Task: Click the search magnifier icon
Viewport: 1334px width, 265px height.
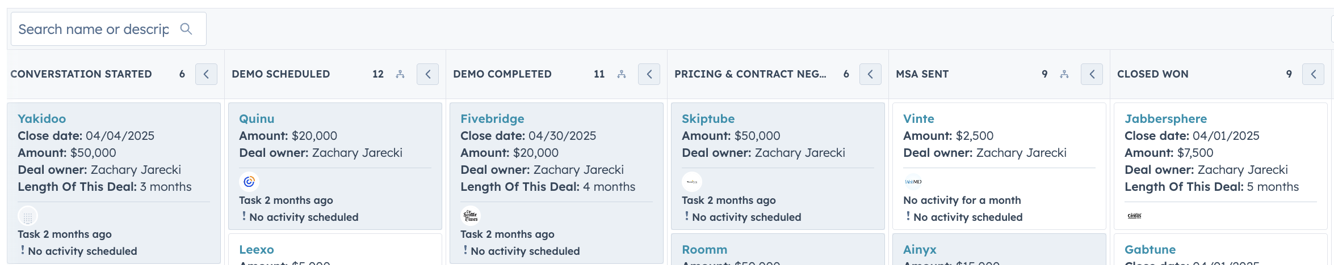Action: (186, 29)
